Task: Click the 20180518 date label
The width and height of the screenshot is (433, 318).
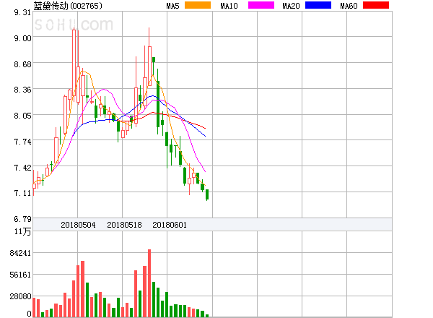Action: [124, 225]
